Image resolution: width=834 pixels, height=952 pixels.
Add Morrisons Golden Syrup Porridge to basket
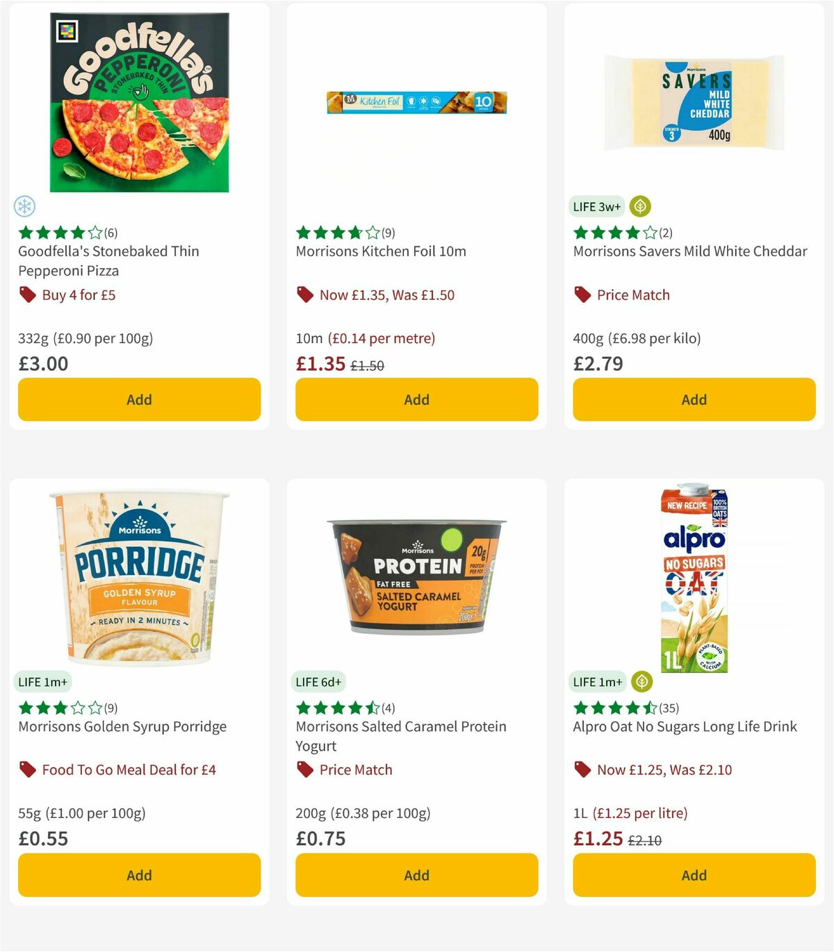(139, 875)
